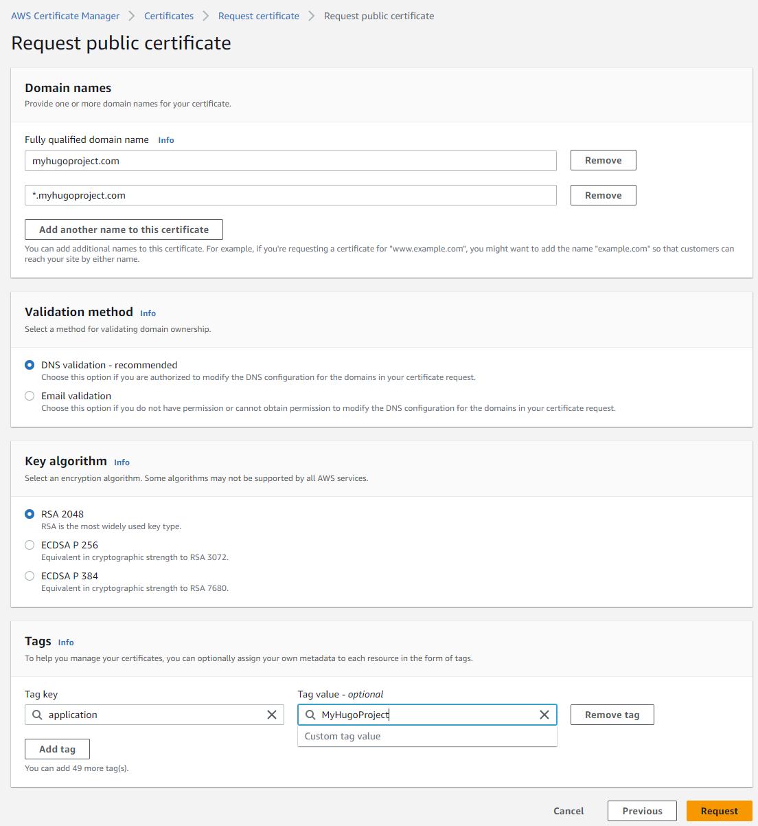
Task: Clear the Tag key field with X icon
Action: tap(272, 715)
